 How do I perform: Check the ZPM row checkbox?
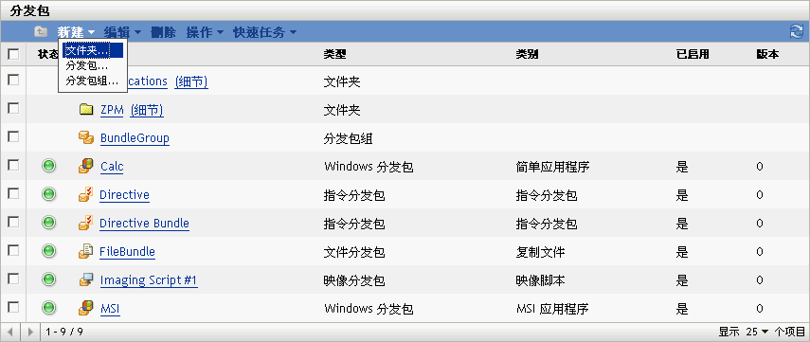(13, 108)
